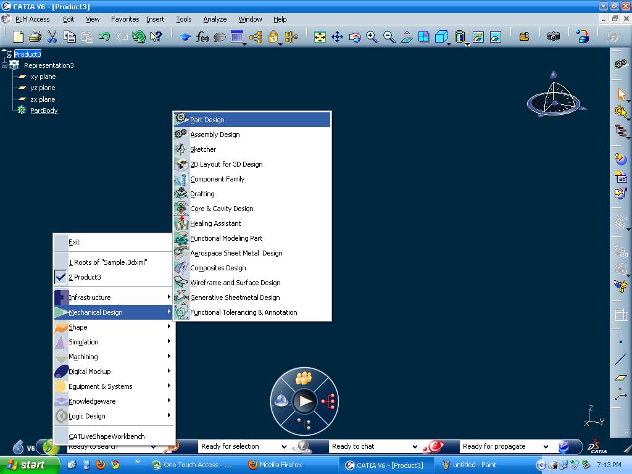Click the Print icon in toolbar
Image resolution: width=632 pixels, height=474 pixels.
[35, 36]
